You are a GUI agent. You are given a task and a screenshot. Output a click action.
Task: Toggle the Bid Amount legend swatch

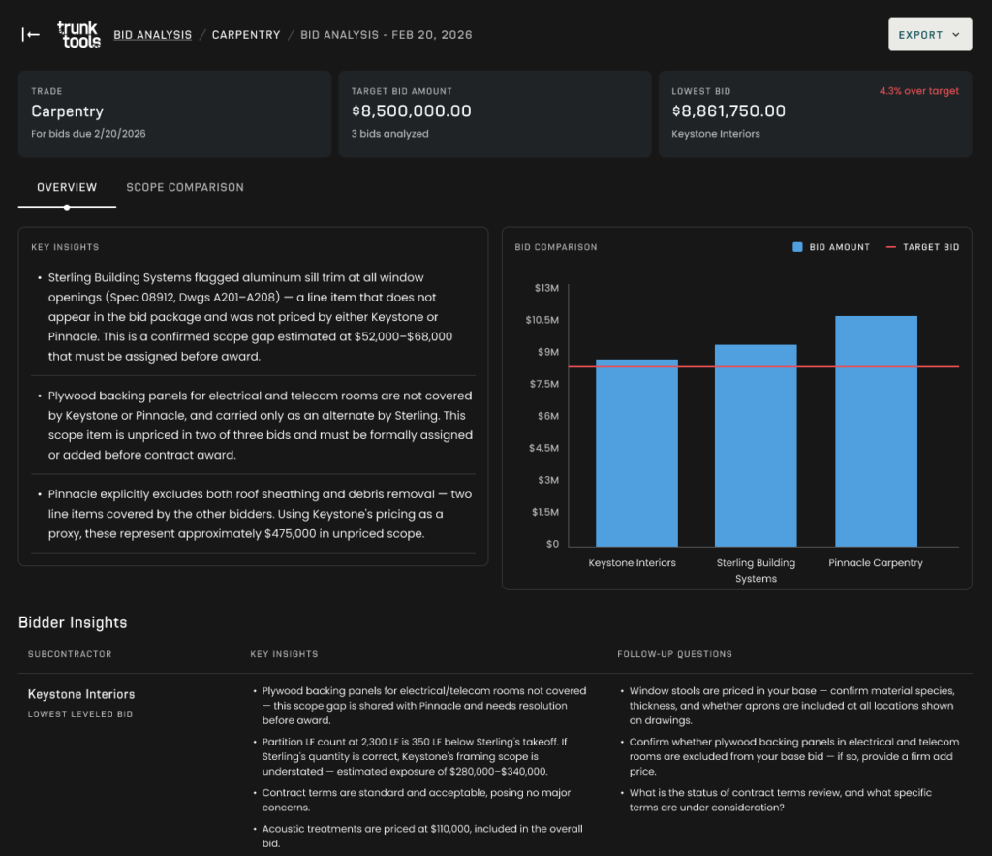[797, 247]
